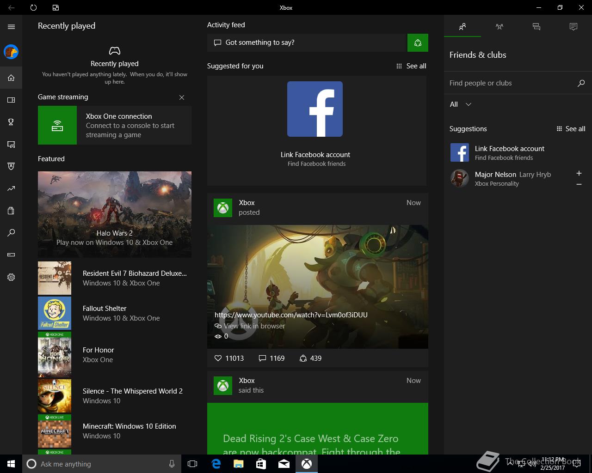Switch to the Friends tab in right panel
Screen dimensions: 592x473
tap(462, 27)
